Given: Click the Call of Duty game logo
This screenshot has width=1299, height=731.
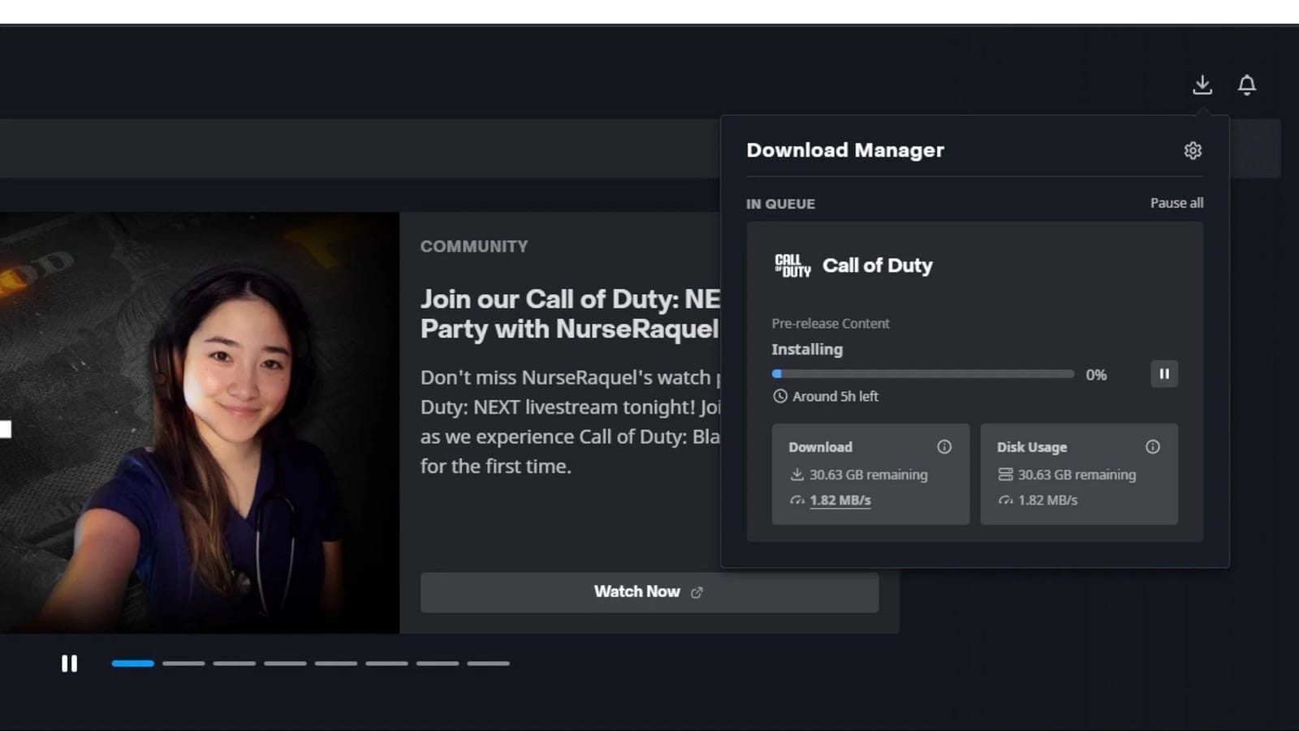Looking at the screenshot, I should [792, 264].
